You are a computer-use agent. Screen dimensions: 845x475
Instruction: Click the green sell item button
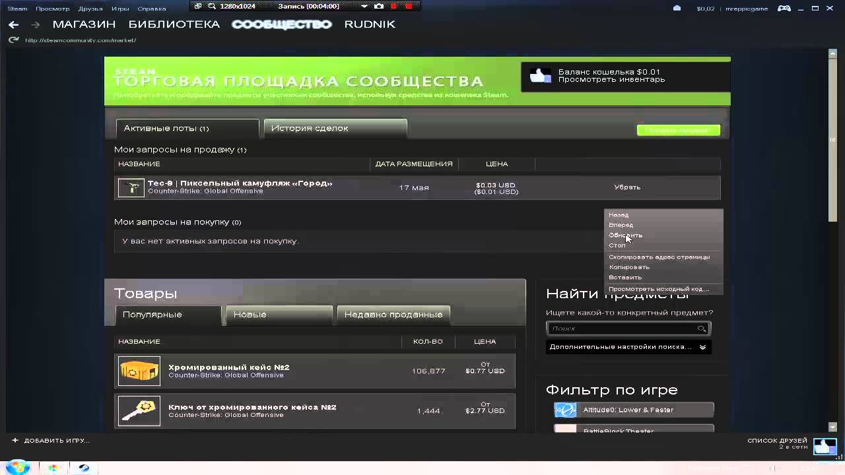click(x=678, y=131)
